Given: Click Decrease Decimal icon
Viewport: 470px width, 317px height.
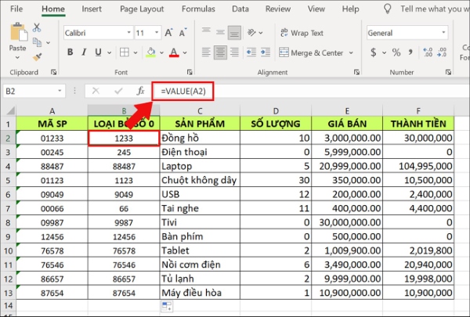Looking at the screenshot, I should click(442, 52).
